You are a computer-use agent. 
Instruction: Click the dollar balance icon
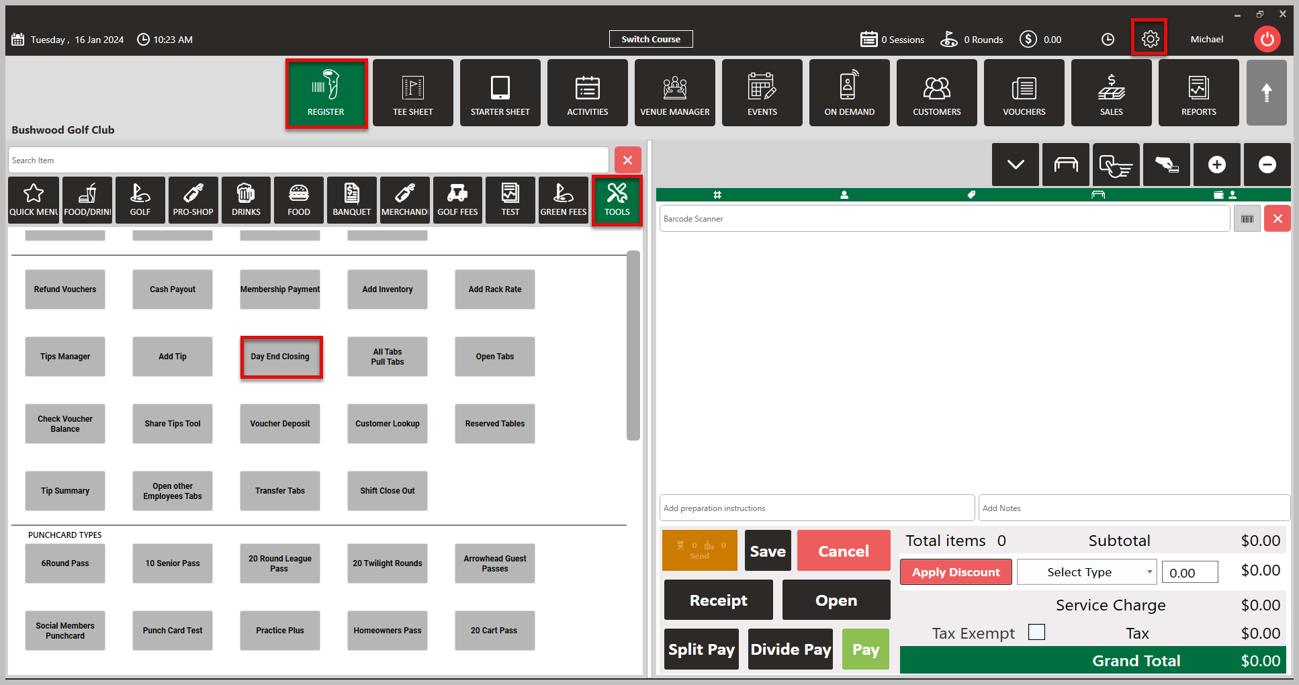(1028, 40)
